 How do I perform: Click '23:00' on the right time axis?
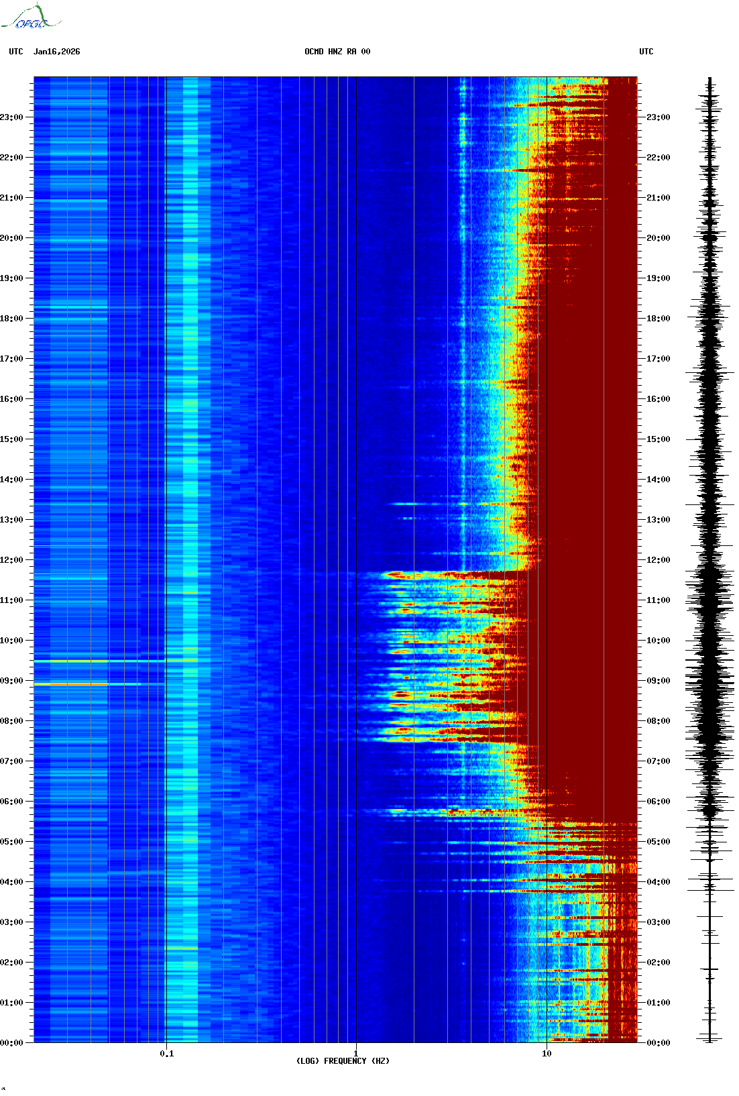point(658,117)
